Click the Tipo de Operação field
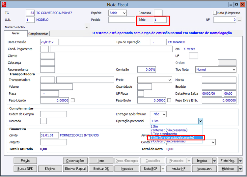 tap(158, 42)
